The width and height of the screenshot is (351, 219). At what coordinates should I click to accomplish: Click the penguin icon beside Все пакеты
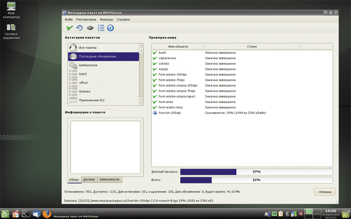coord(73,48)
